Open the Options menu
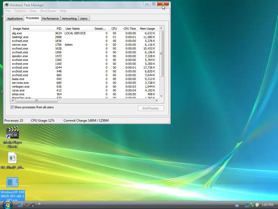The width and height of the screenshot is (278, 209). click(20, 11)
